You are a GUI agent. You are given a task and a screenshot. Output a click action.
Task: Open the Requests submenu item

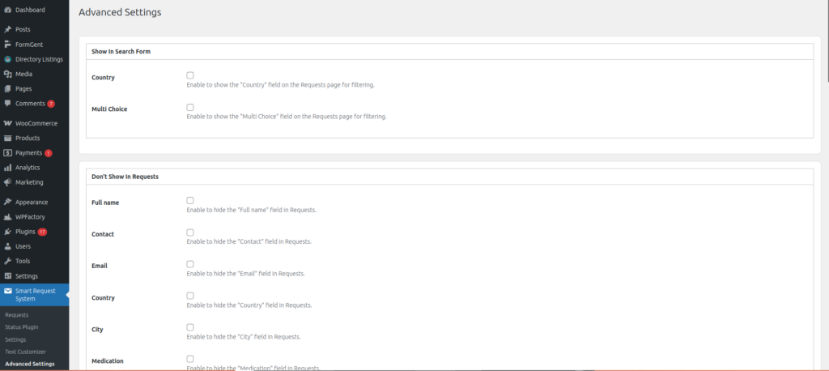tap(16, 314)
